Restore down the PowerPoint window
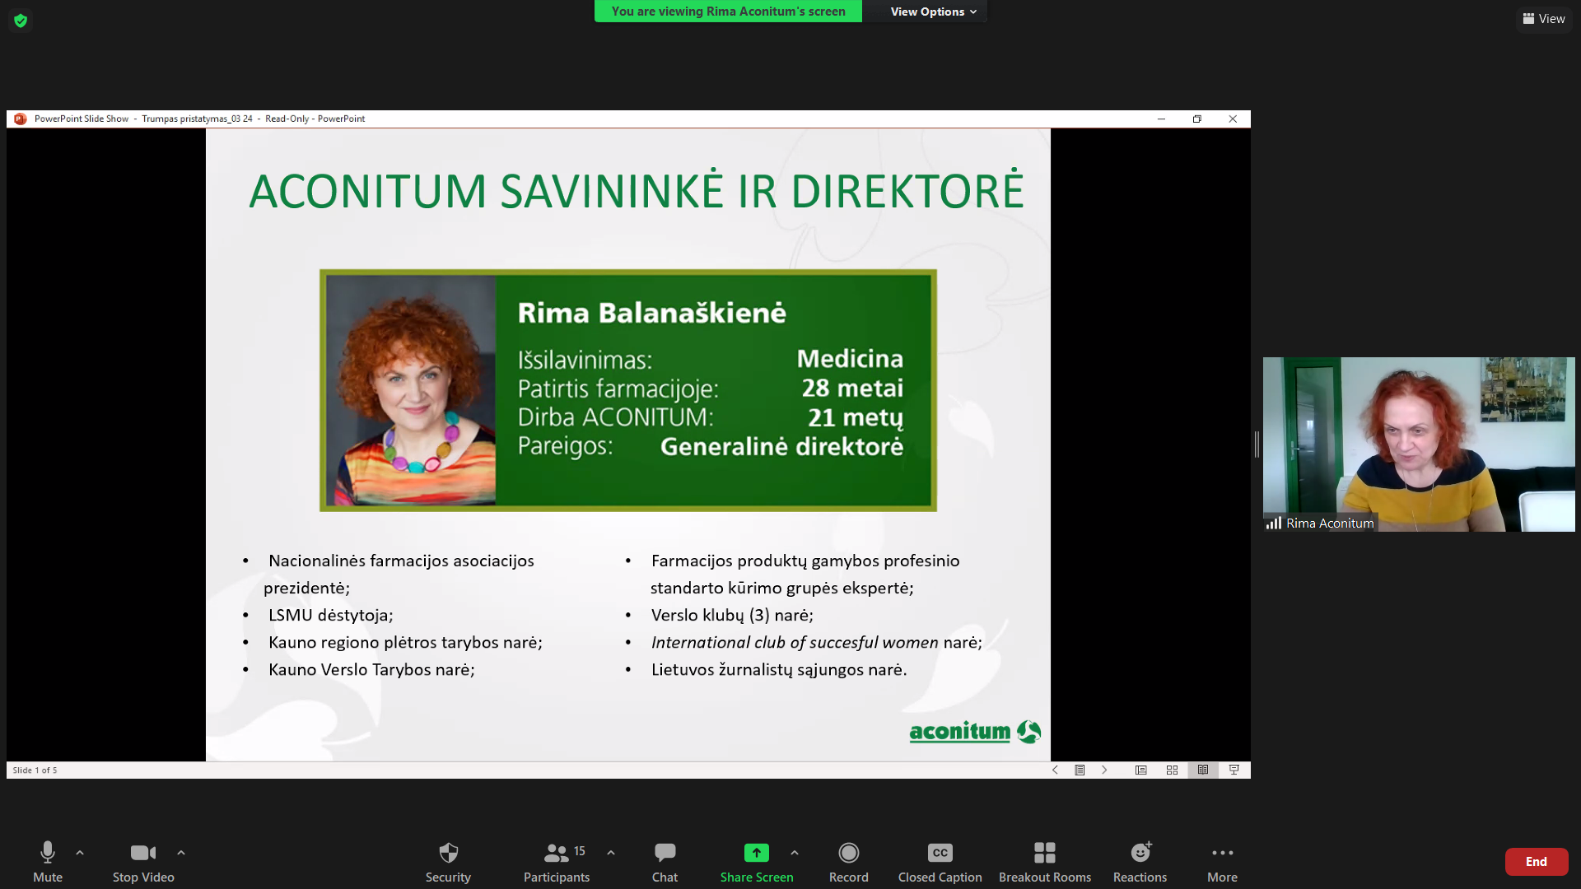 coord(1197,119)
